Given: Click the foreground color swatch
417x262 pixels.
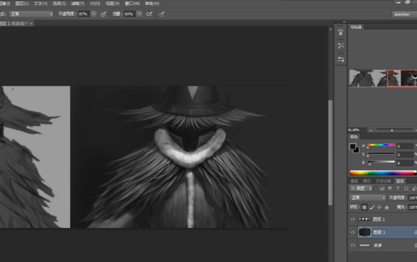Looking at the screenshot, I should [x=353, y=146].
